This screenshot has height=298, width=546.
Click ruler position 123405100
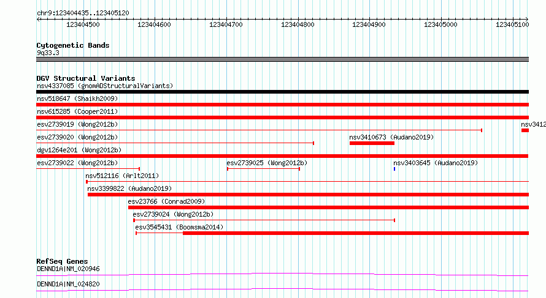click(513, 24)
